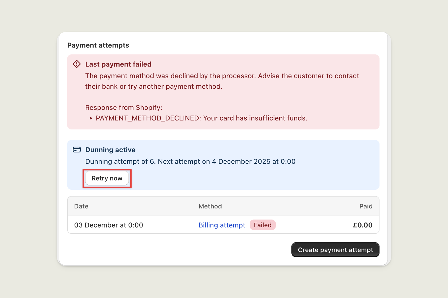Click the Last payment failed title
The height and width of the screenshot is (298, 448).
[x=118, y=64]
